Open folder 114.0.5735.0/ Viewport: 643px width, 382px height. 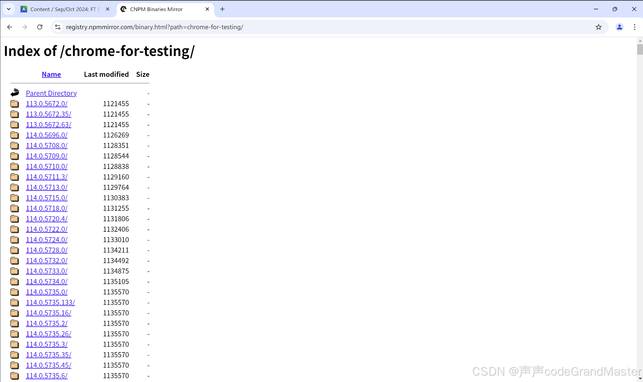click(47, 292)
